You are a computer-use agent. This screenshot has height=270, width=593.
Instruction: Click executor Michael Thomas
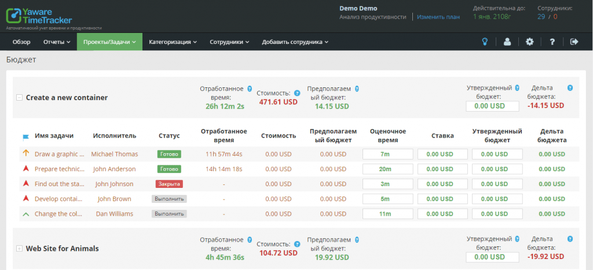[x=115, y=154]
